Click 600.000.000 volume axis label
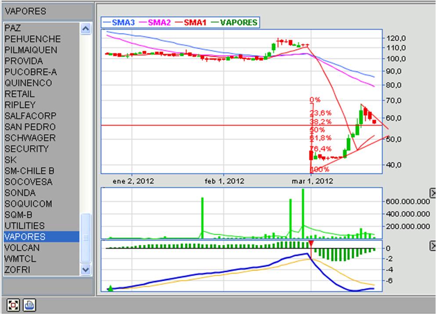Image resolution: width=436 pixels, height=314 pixels. pos(408,201)
